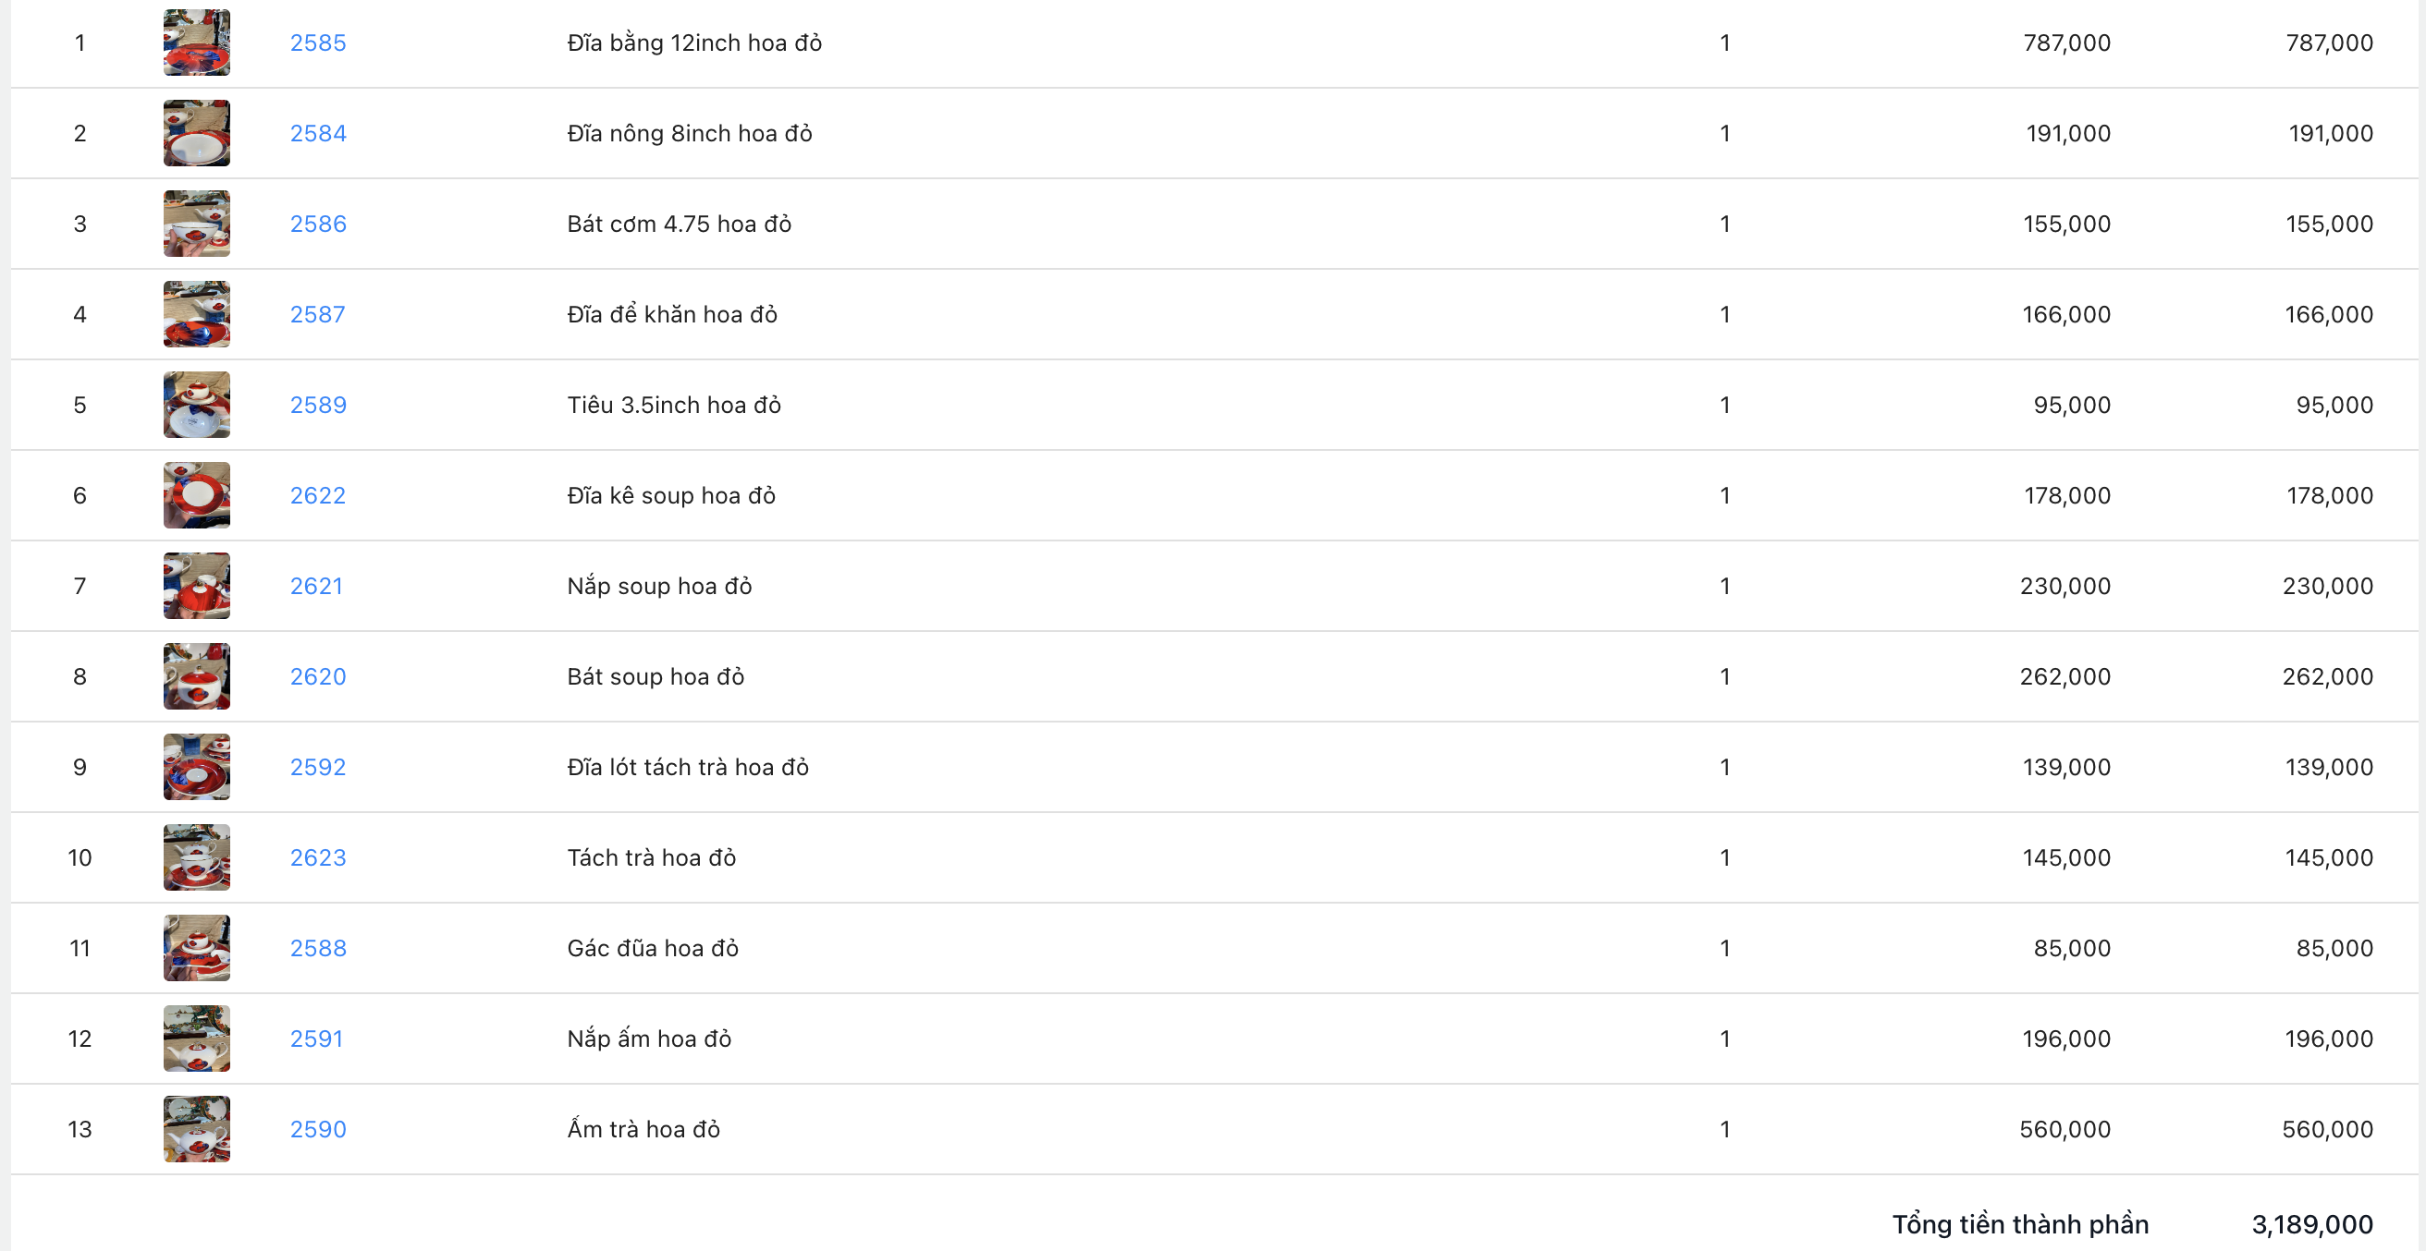2426x1251 pixels.
Task: Click thumbnail of Đĩa bằng 12inch hoa đỏ
Action: click(196, 43)
